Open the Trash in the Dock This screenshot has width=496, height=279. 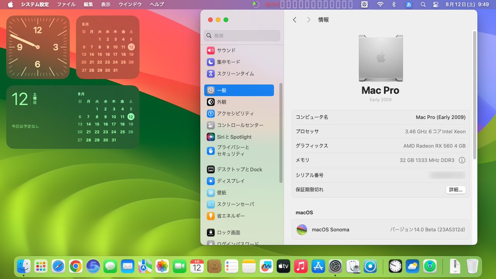click(x=472, y=267)
